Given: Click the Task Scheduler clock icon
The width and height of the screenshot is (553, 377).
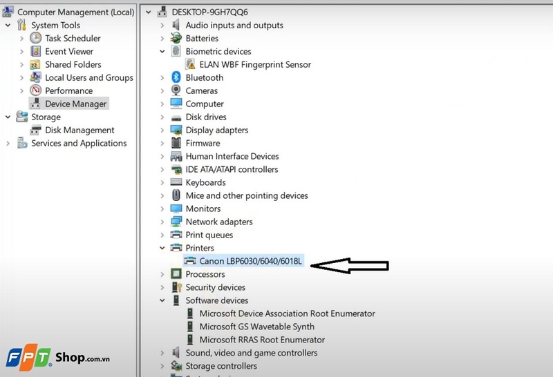Looking at the screenshot, I should pos(35,38).
